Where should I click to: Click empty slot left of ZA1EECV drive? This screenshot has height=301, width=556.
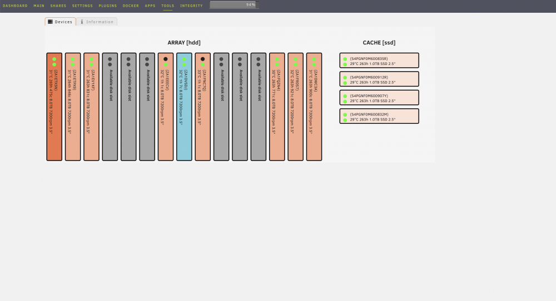[x=147, y=107]
